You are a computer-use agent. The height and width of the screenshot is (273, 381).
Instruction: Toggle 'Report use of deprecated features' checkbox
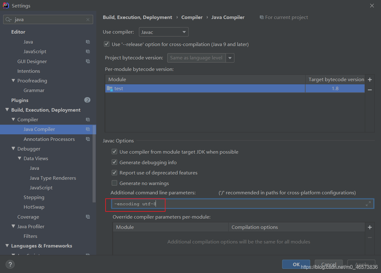115,173
